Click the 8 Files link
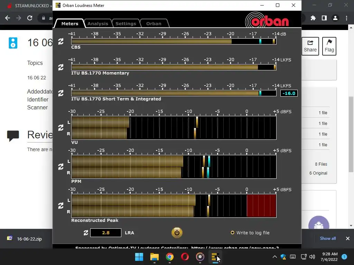 pyautogui.click(x=321, y=164)
